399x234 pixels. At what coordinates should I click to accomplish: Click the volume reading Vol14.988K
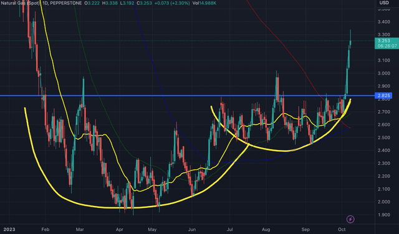204,3
